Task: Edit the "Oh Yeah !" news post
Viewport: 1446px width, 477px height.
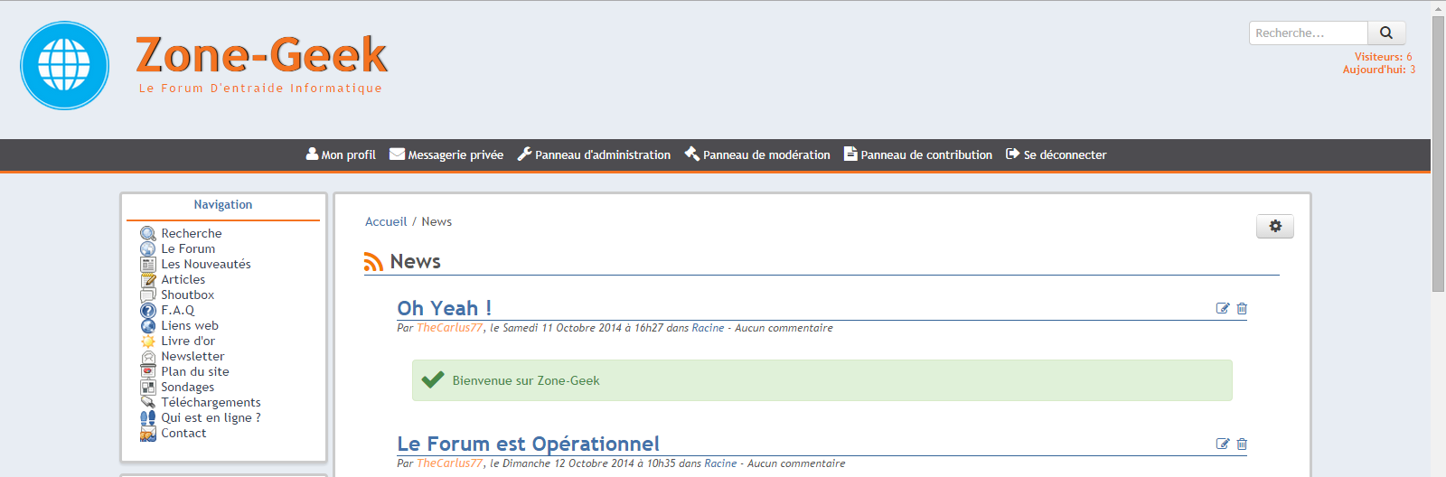Action: pos(1223,309)
